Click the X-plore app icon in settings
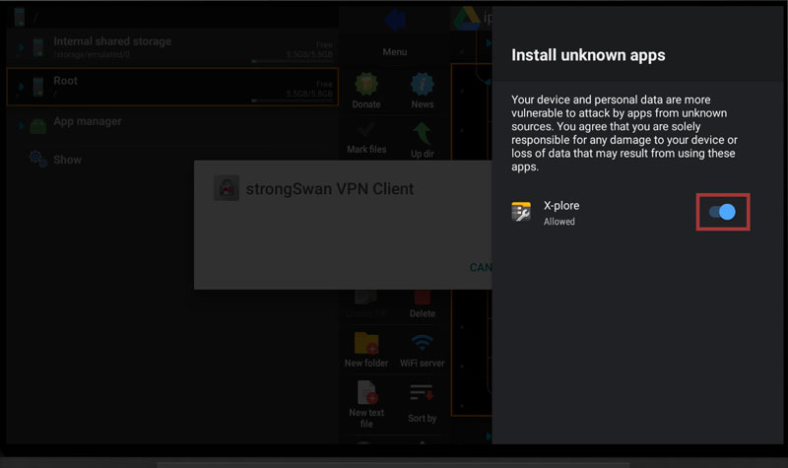The height and width of the screenshot is (468, 788). click(521, 212)
